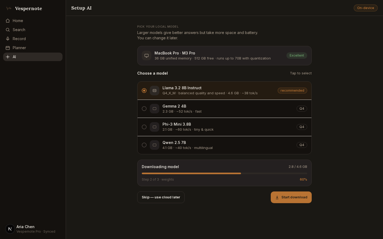The width and height of the screenshot is (383, 239).
Task: Click the On-device badge in the header
Action: 366,8
